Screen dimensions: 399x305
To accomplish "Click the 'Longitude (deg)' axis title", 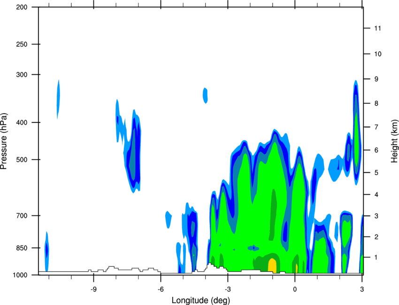I will [201, 300].
